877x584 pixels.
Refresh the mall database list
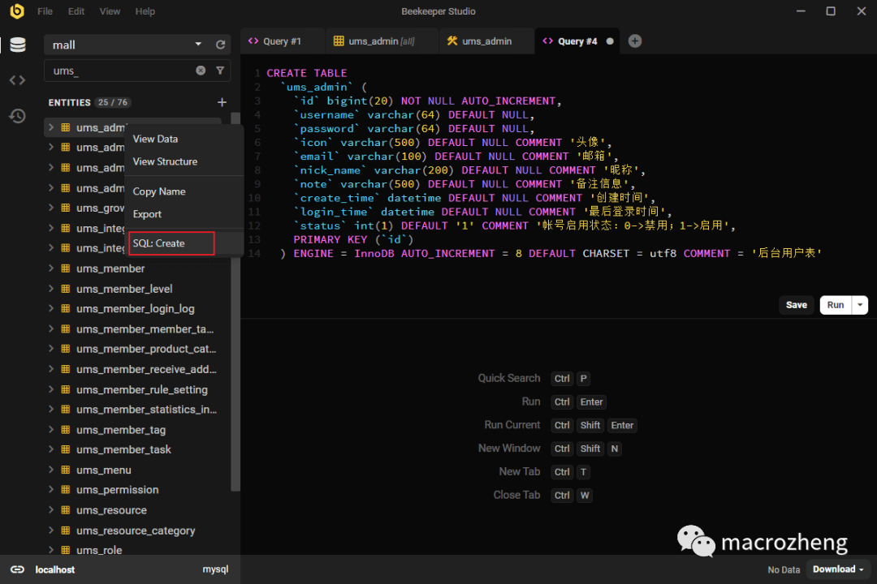pos(220,45)
